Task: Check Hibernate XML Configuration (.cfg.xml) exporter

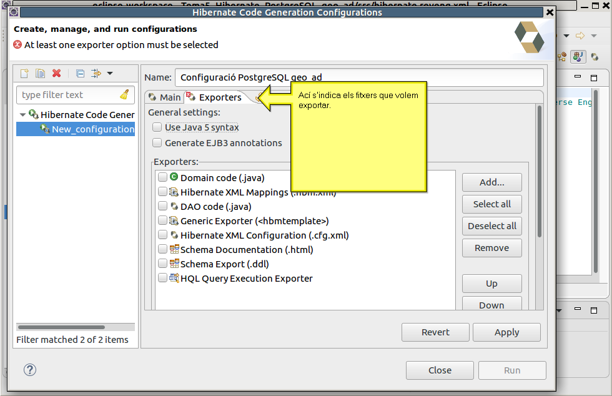Action: [162, 235]
